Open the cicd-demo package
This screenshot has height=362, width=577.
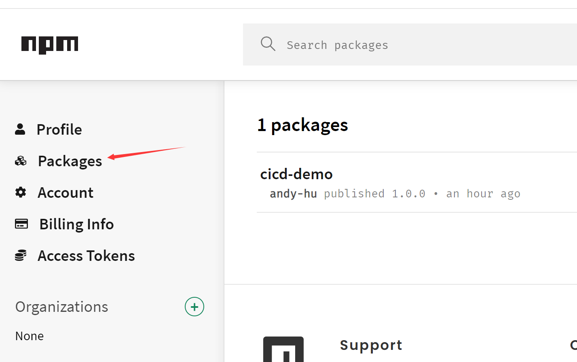[296, 174]
